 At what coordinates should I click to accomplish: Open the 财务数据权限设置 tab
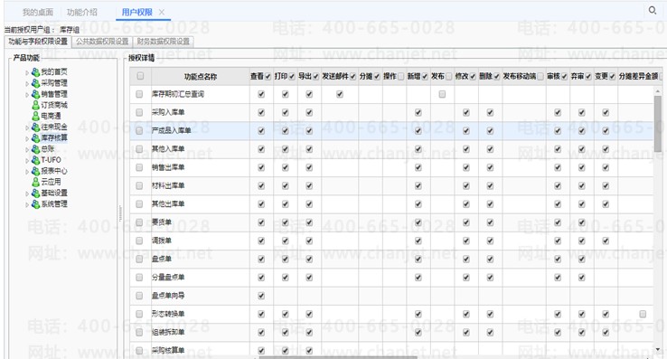pos(164,42)
